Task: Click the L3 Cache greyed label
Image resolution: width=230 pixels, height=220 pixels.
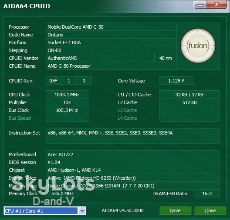Action: [127, 110]
